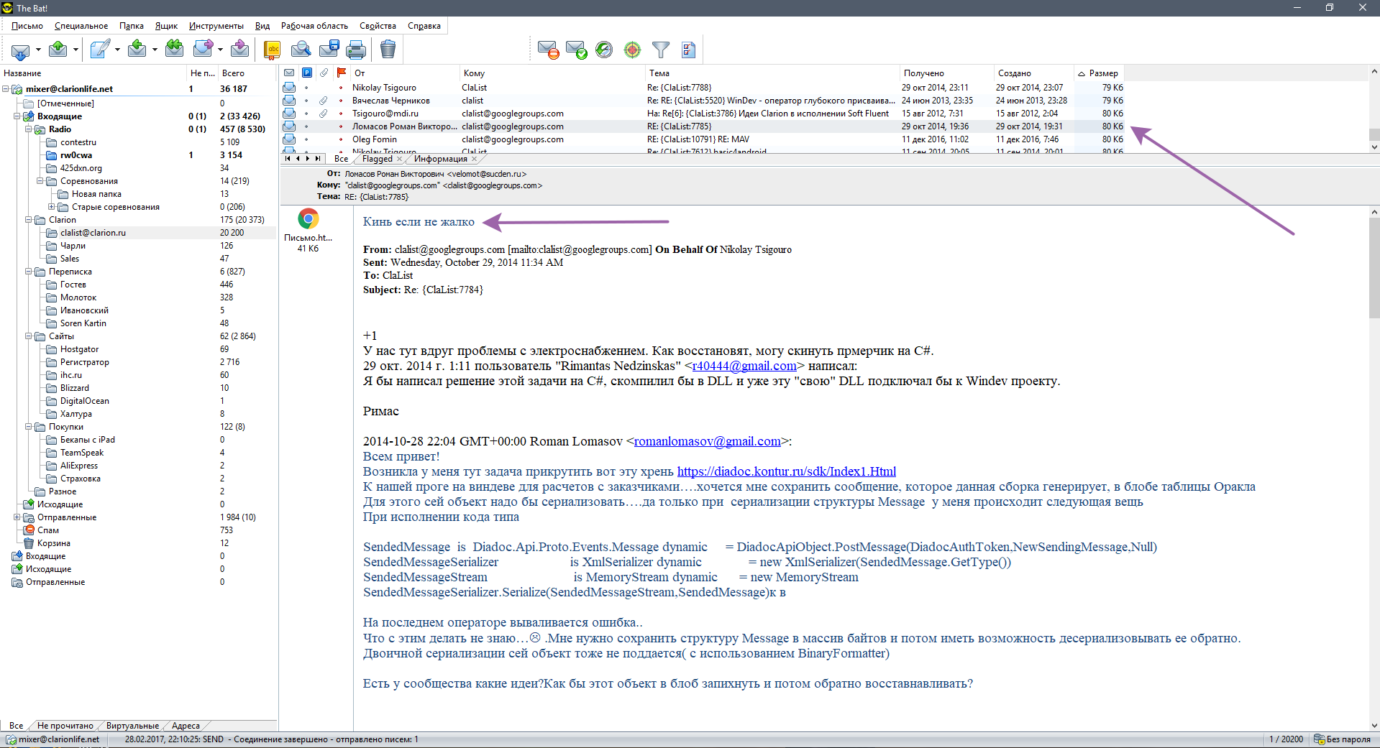Open the Инструменты menu
Image resolution: width=1380 pixels, height=748 pixels.
point(216,26)
